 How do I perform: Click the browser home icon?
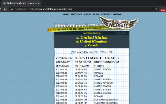point(5,9)
